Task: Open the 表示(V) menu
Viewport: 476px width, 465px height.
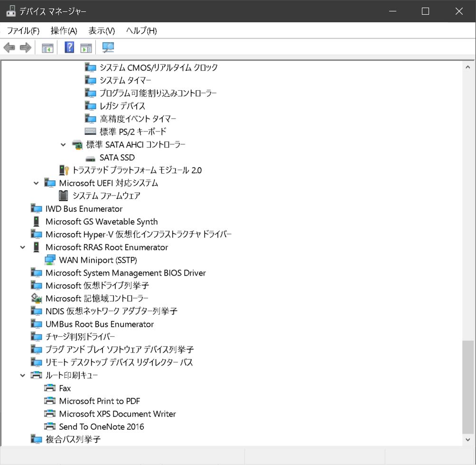Action: point(102,31)
